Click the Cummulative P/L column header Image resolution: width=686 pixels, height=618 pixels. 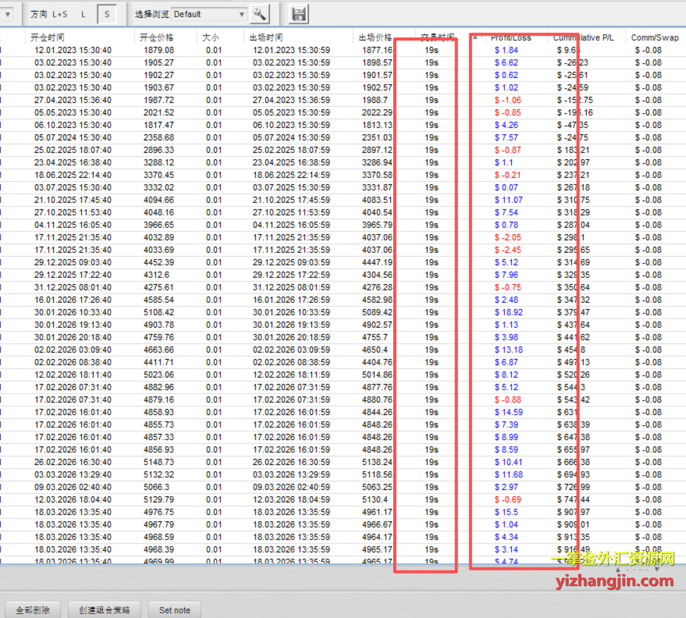point(584,37)
